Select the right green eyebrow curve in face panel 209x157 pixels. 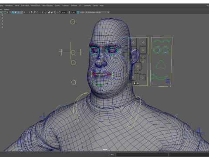click(x=166, y=41)
